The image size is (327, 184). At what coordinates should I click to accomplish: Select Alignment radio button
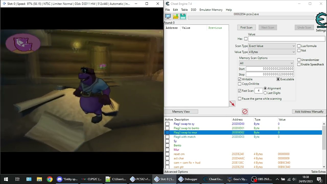pos(265,88)
